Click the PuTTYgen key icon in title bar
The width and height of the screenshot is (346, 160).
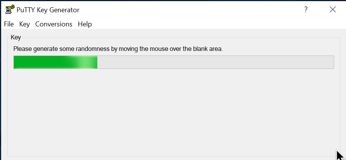pyautogui.click(x=10, y=10)
